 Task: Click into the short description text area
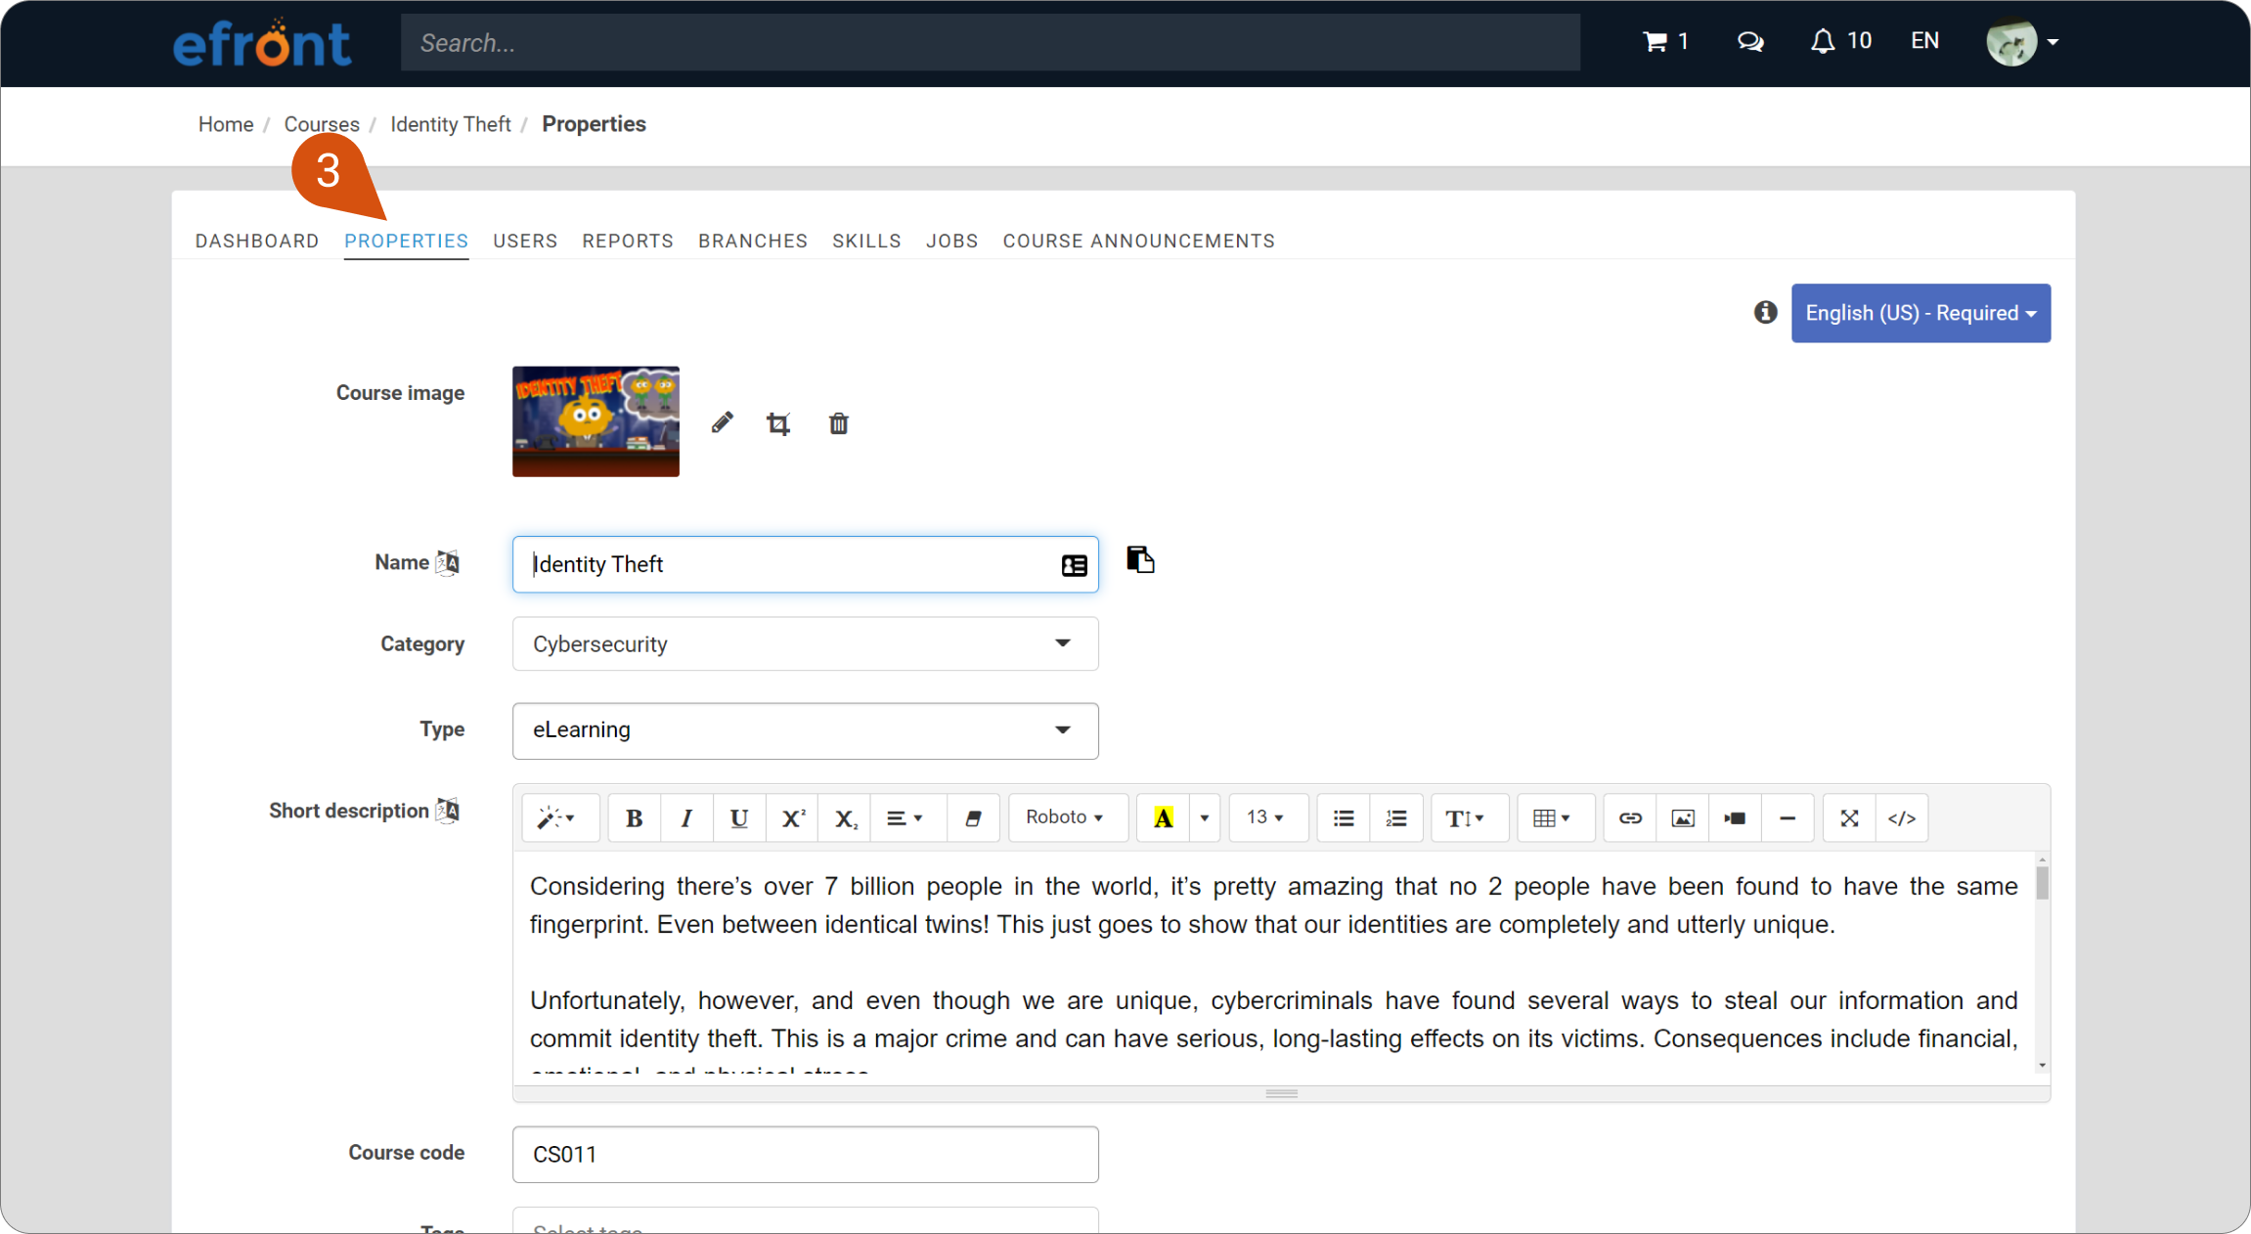tap(1273, 963)
